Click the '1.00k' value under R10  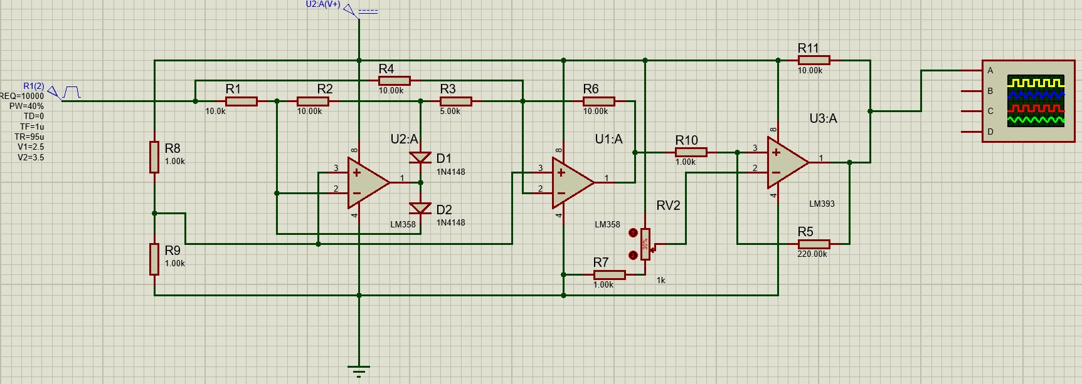(x=686, y=162)
